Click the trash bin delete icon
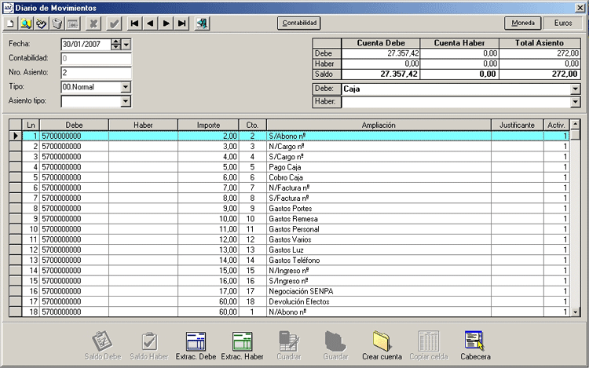Viewport: 589px width, 368px height. point(57,24)
